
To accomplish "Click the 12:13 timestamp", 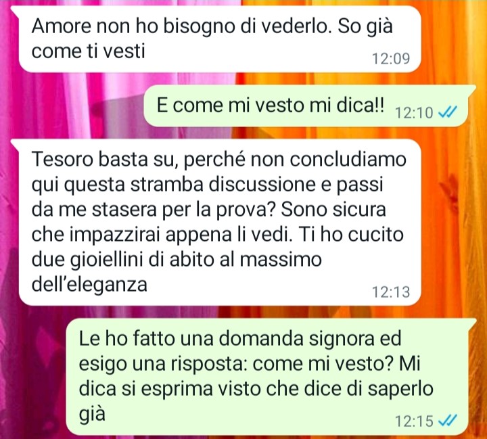I will click(391, 292).
